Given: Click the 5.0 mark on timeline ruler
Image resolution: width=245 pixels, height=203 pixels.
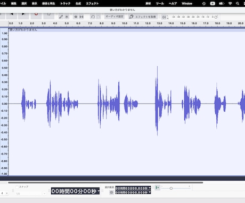Looking at the screenshot, I should [67, 24].
